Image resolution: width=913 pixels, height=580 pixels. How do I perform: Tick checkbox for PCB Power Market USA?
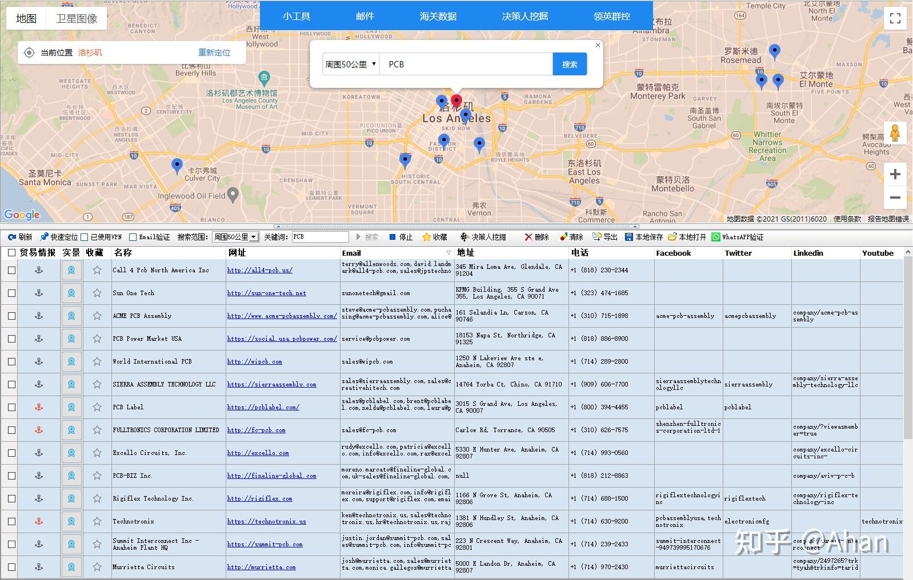click(11, 339)
